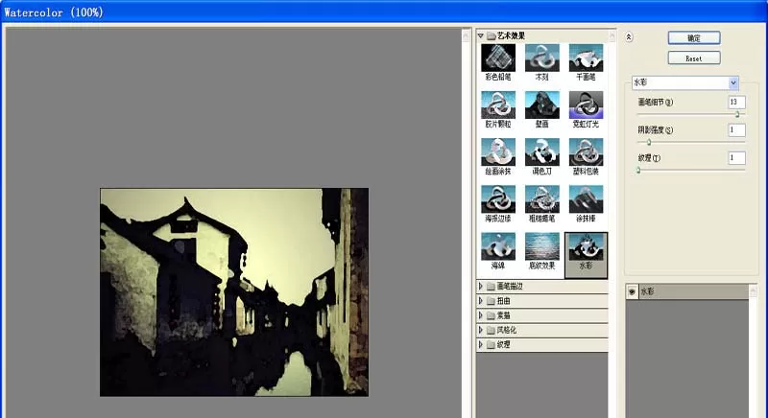768x418 pixels.
Task: Click the 画笔细节 (Brush Detail) slider track
Action: (x=690, y=114)
